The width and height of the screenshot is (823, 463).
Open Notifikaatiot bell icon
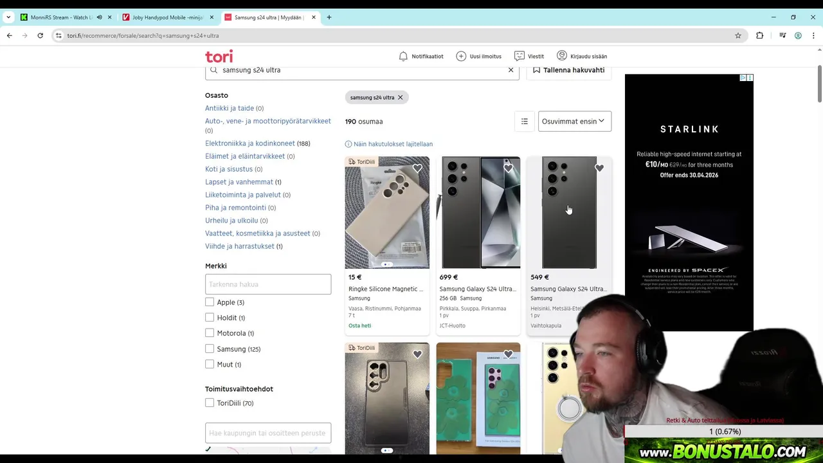pos(403,57)
